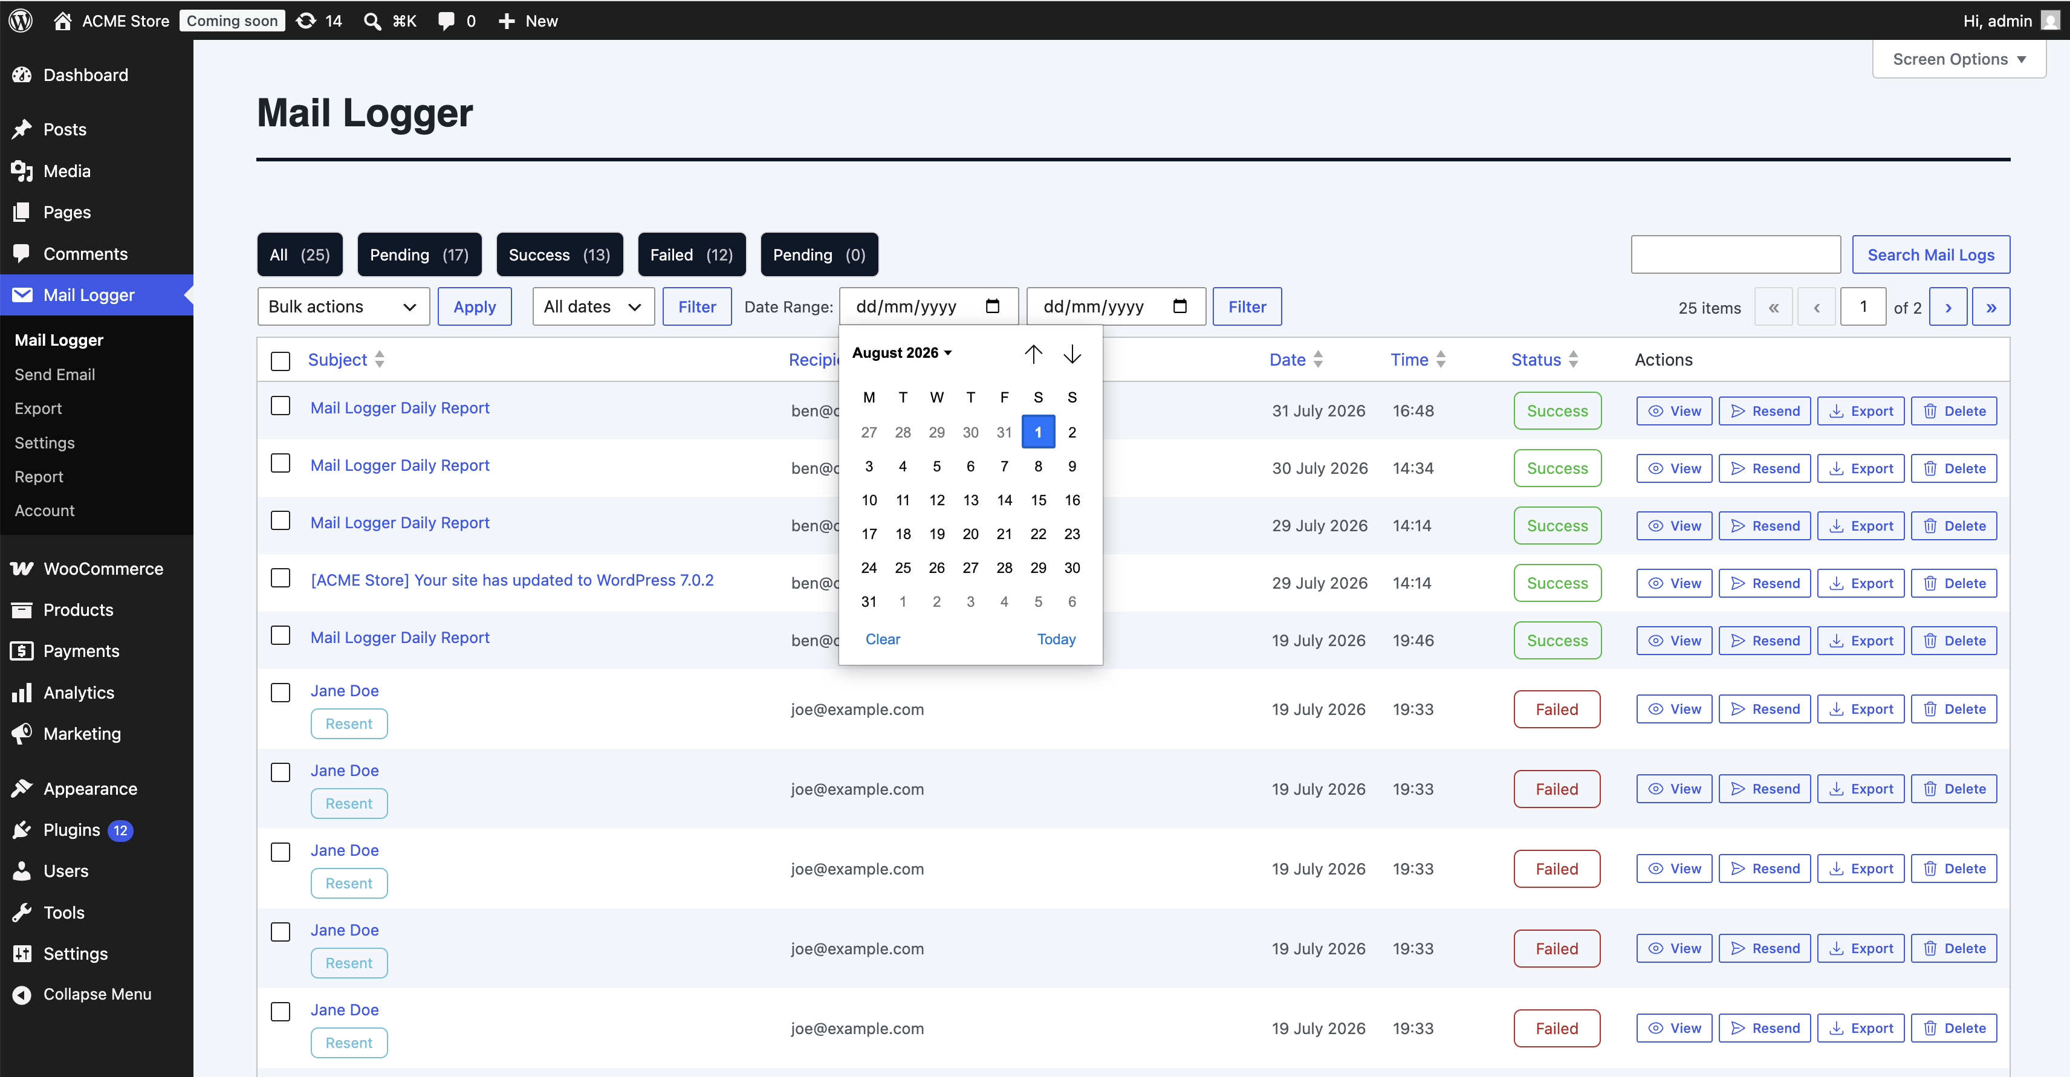The image size is (2070, 1077).
Task: Filter by the Success (13) tab
Action: [559, 254]
